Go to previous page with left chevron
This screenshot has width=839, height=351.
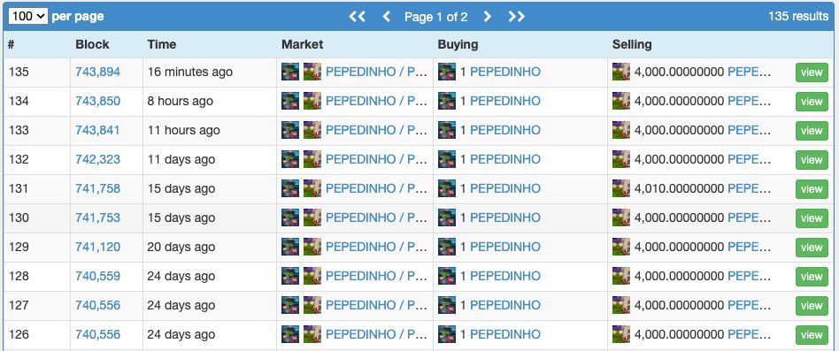tap(387, 17)
